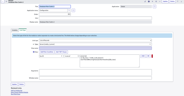The image size is (184, 96).
Task: Open more options ellipsis in header
Action: tap(160, 1)
